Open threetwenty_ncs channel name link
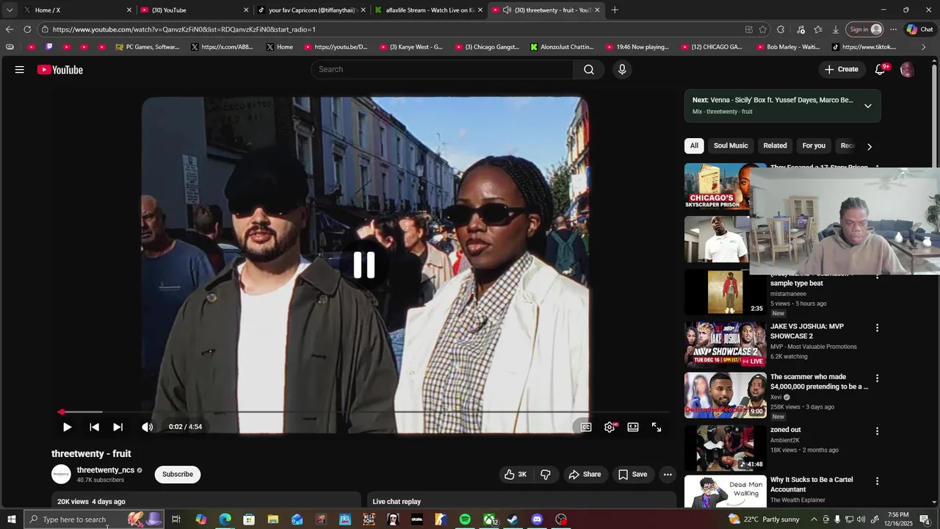This screenshot has height=529, width=940. (106, 470)
